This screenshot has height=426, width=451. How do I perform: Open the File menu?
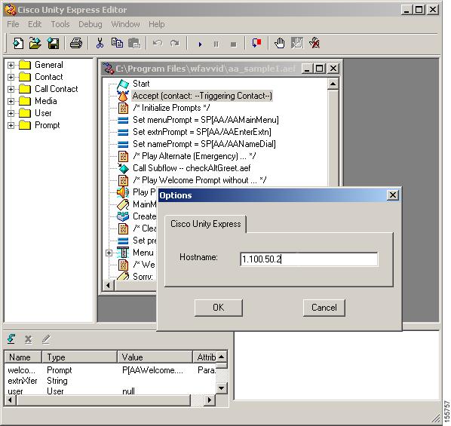coord(13,24)
